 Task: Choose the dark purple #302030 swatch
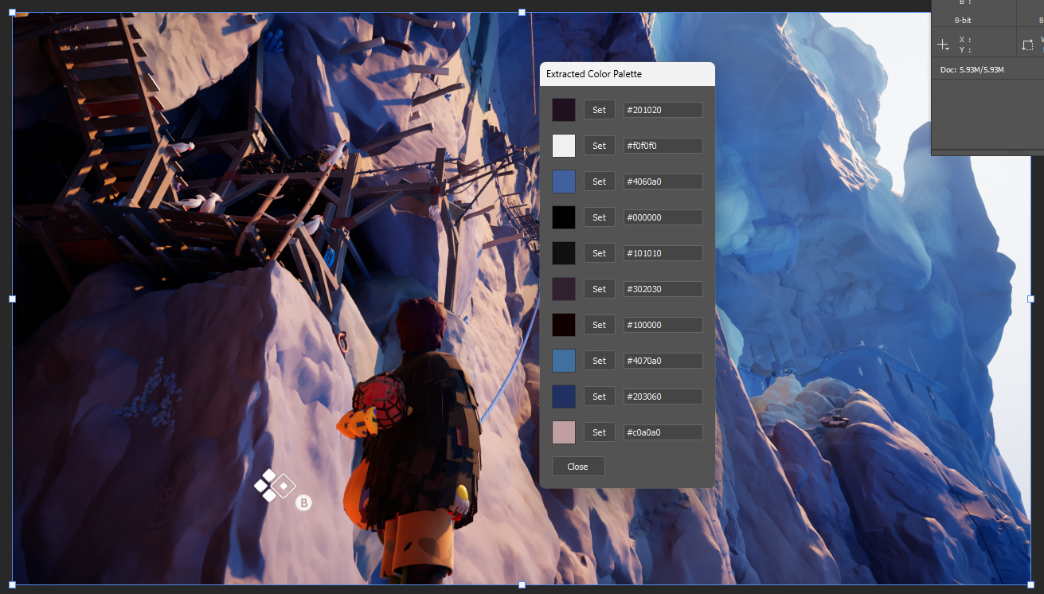point(564,289)
